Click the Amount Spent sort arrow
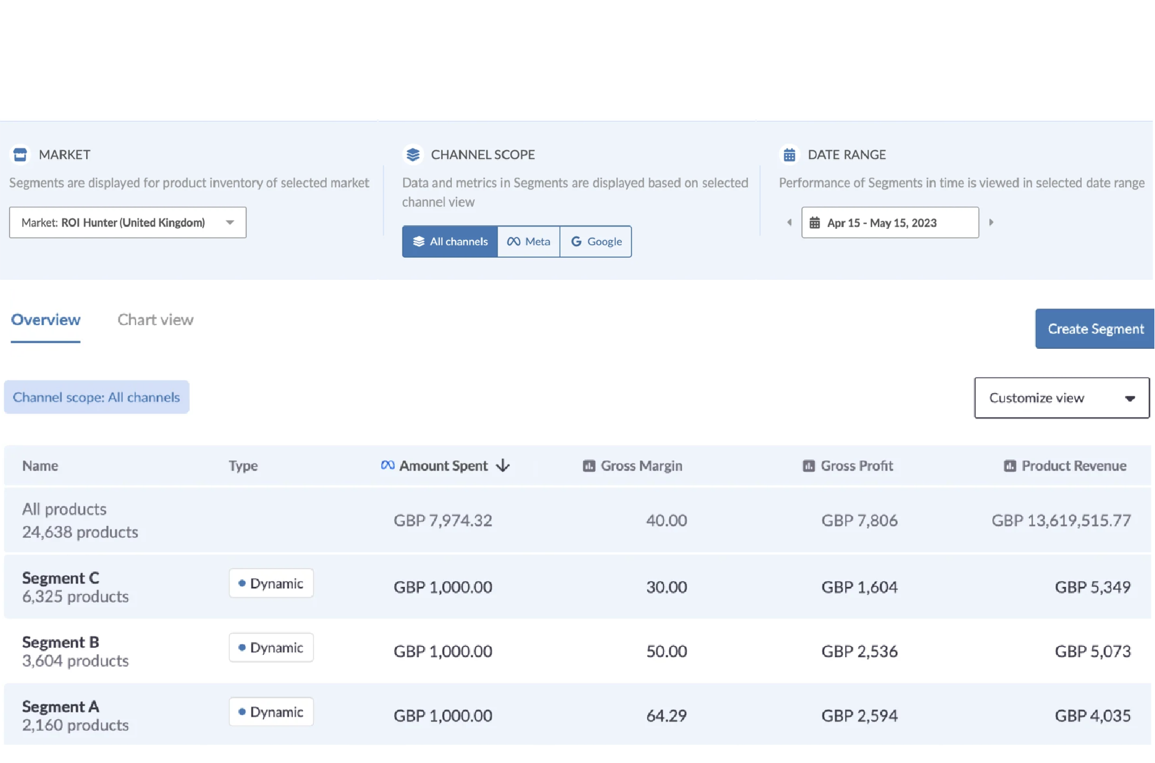Image resolution: width=1155 pixels, height=763 pixels. (x=502, y=466)
